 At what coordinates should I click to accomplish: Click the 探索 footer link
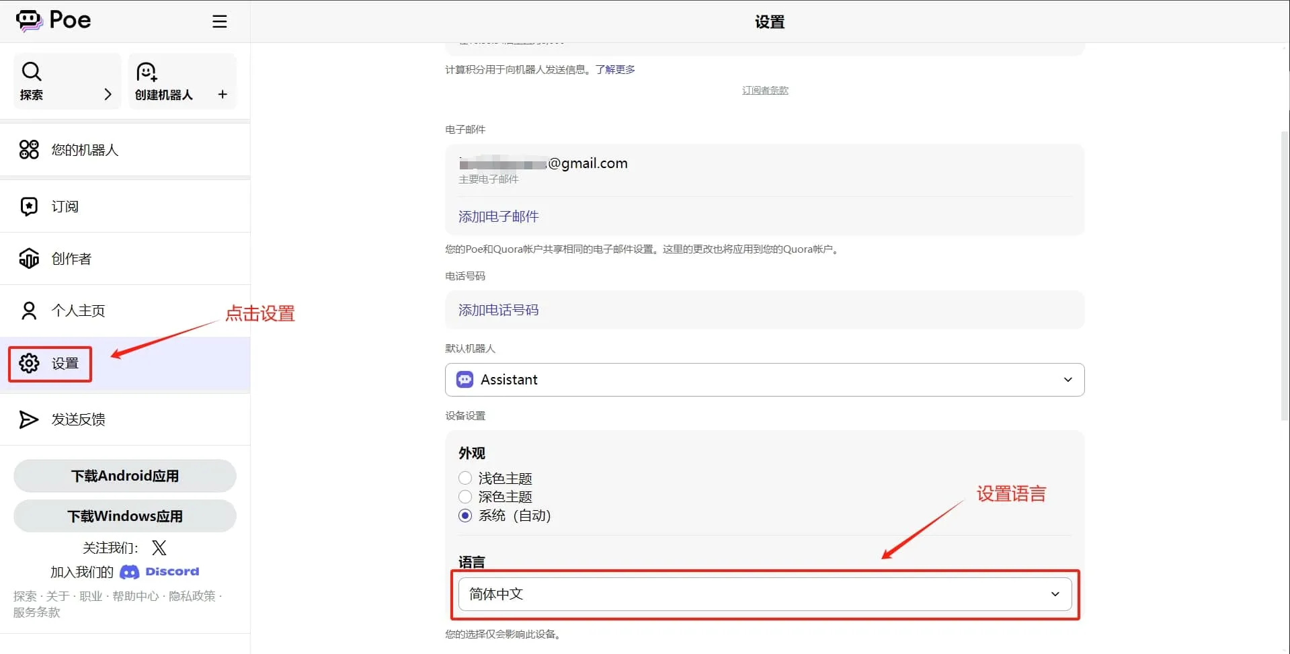(x=25, y=596)
